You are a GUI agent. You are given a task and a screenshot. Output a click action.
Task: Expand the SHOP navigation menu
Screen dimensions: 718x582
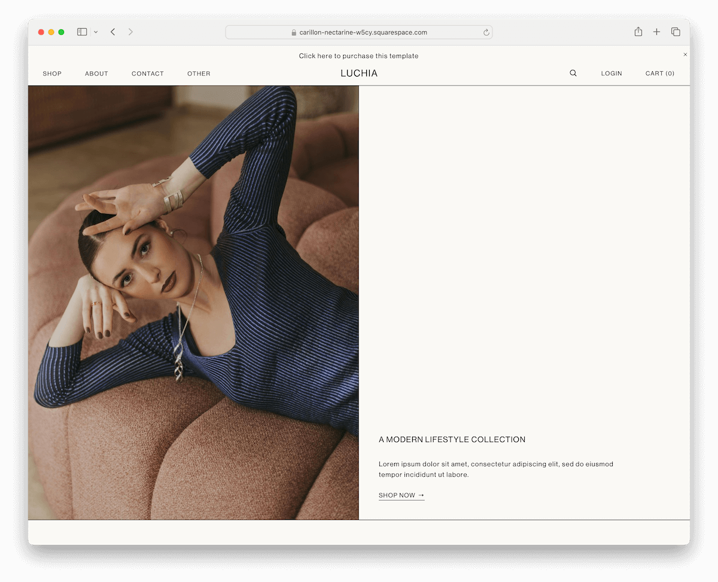[52, 73]
